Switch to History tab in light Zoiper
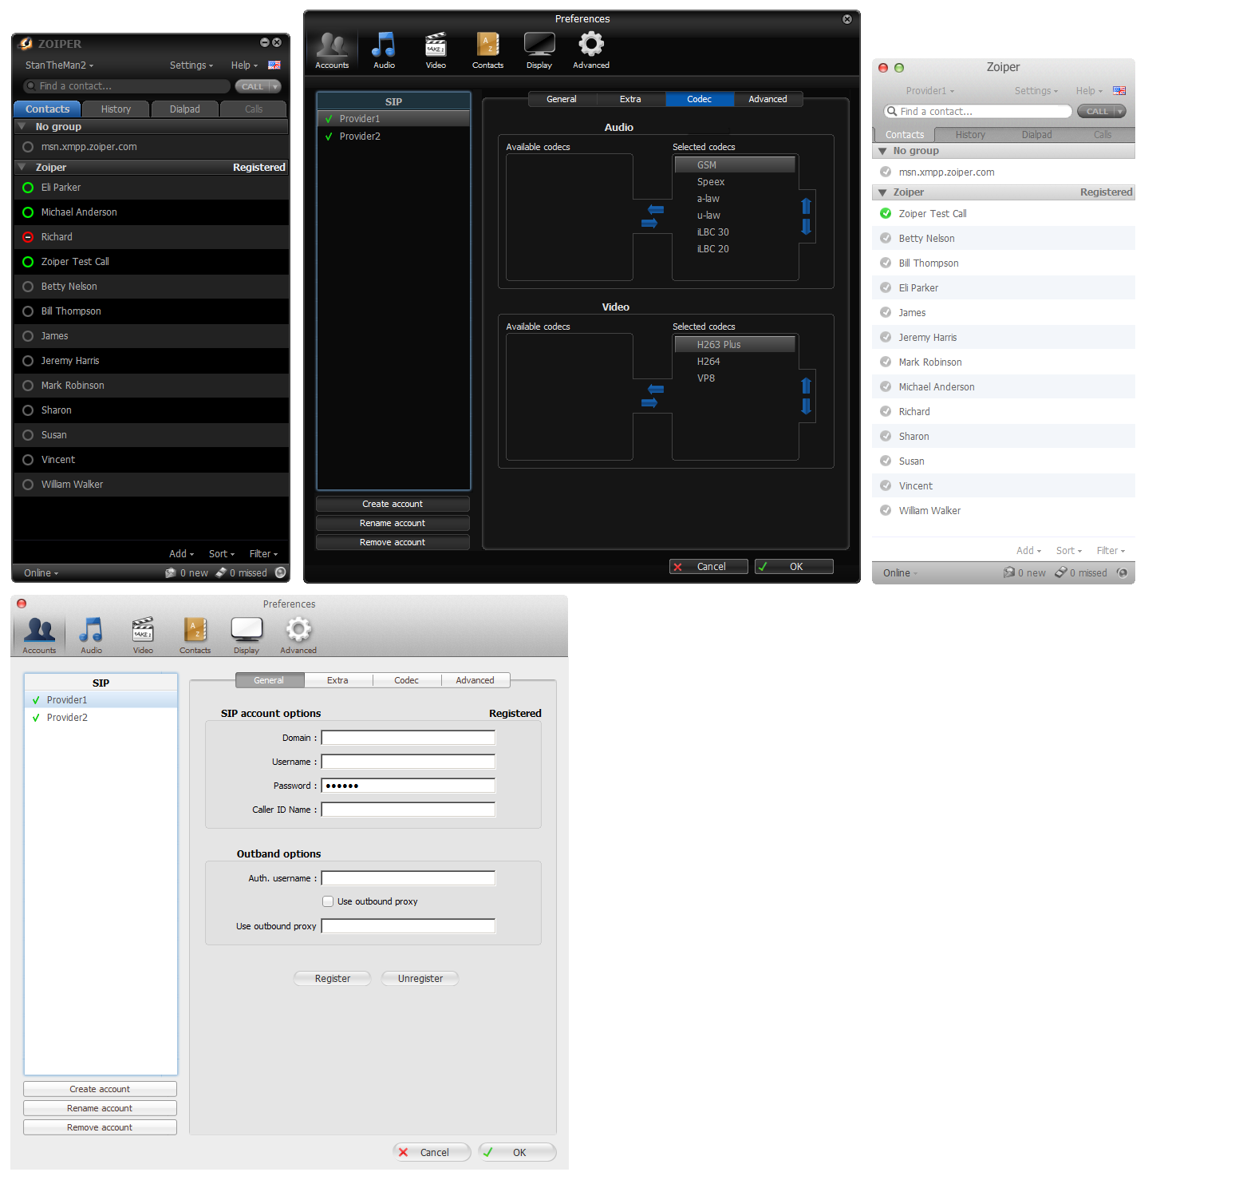The image size is (1239, 1180). coord(970,135)
